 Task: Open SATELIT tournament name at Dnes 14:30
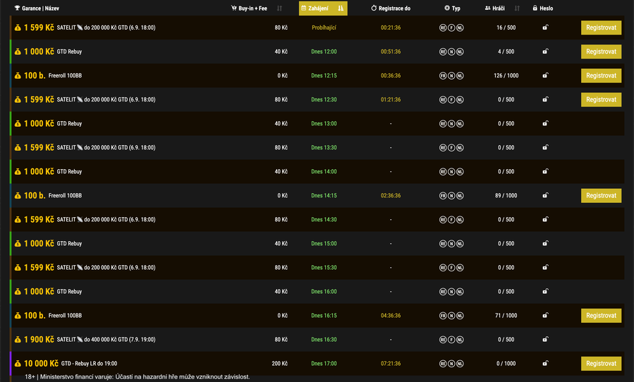tap(106, 219)
